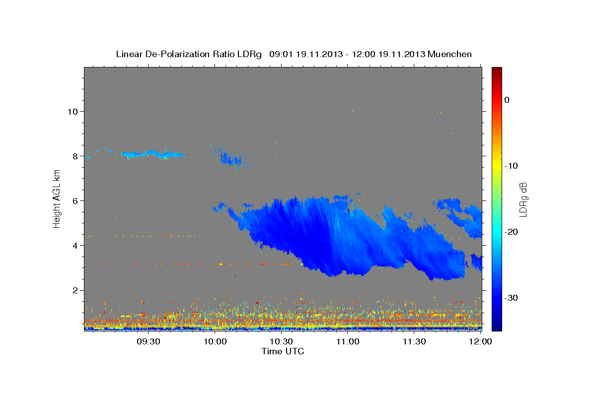The width and height of the screenshot is (596, 397).
Task: Click the height tick label 10
Action: point(72,111)
